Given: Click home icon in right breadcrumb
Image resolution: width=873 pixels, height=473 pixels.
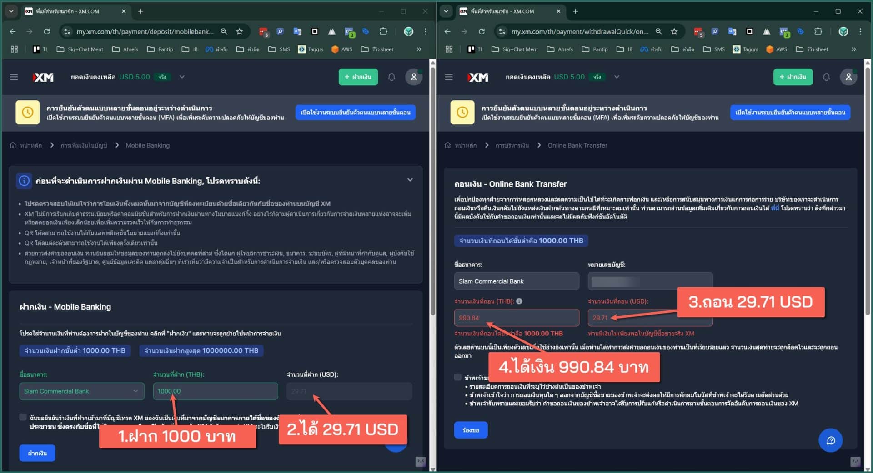Looking at the screenshot, I should click(x=447, y=145).
